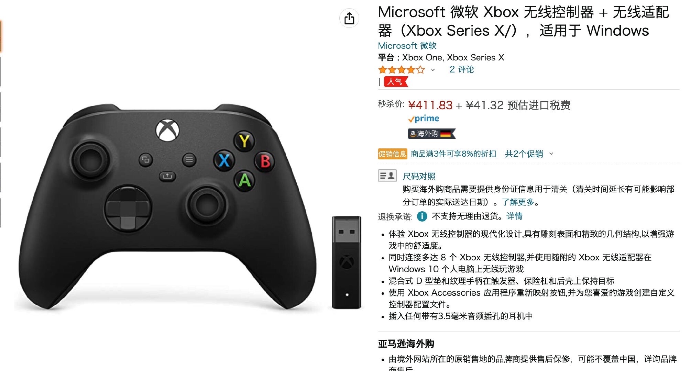Click the wireless adapter in product image
The width and height of the screenshot is (691, 371).
[x=347, y=262]
